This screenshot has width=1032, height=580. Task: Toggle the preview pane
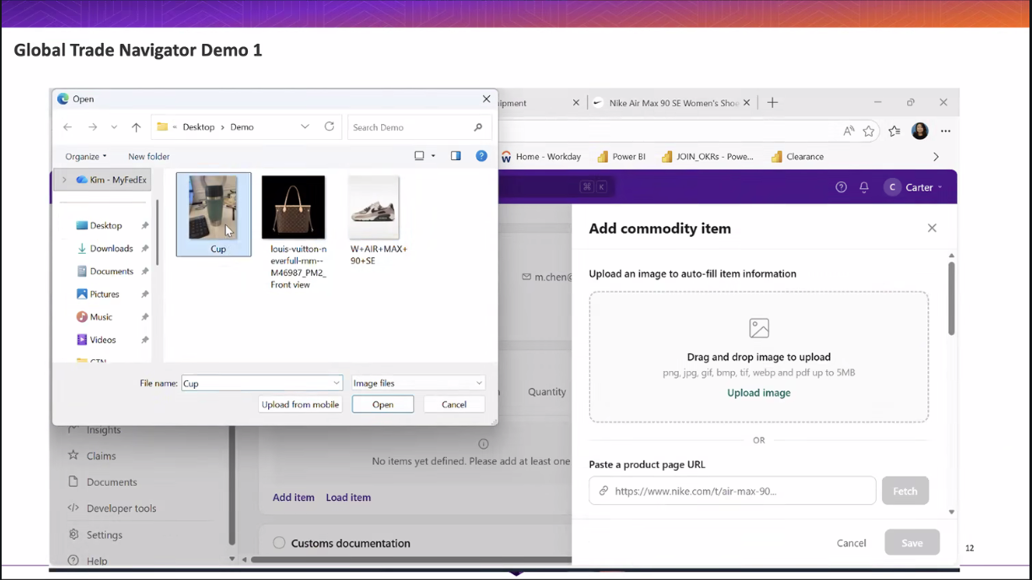coord(456,156)
